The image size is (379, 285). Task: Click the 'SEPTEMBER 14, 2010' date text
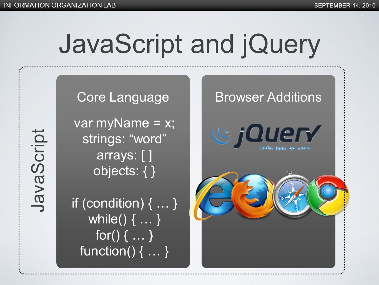click(x=345, y=6)
